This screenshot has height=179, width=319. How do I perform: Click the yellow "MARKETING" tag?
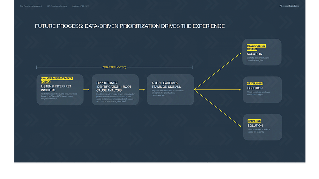254,121
